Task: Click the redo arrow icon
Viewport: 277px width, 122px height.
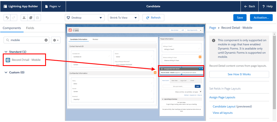Action: (x=13, y=18)
